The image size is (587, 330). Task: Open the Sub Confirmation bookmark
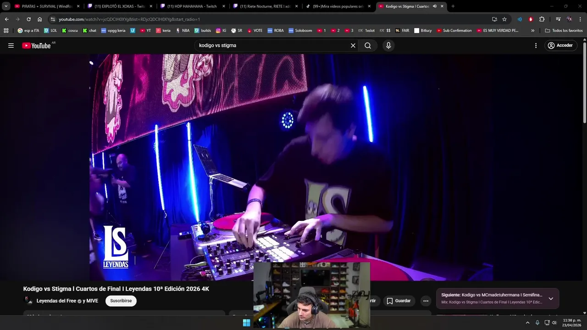[x=454, y=31]
